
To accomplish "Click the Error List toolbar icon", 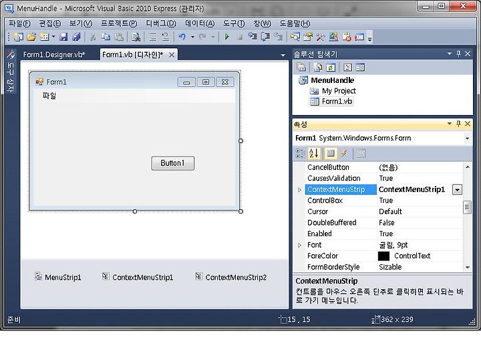I will [x=347, y=37].
